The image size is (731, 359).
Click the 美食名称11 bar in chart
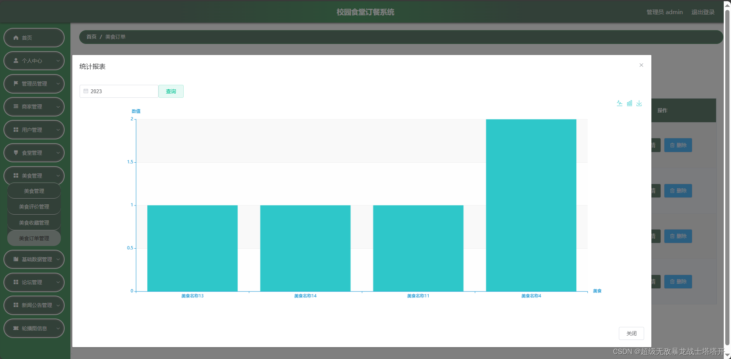[418, 248]
